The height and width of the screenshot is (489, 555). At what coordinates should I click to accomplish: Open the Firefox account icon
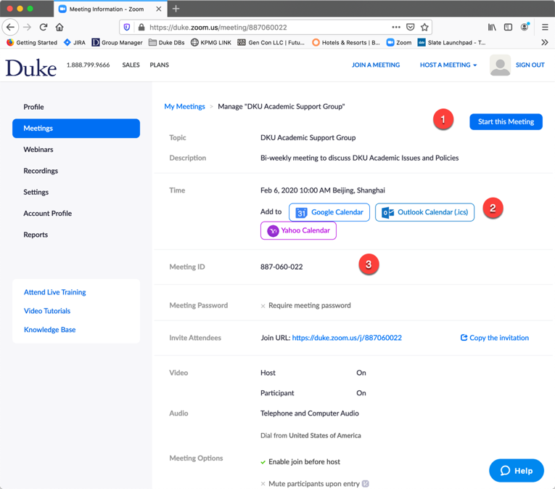[x=525, y=27]
